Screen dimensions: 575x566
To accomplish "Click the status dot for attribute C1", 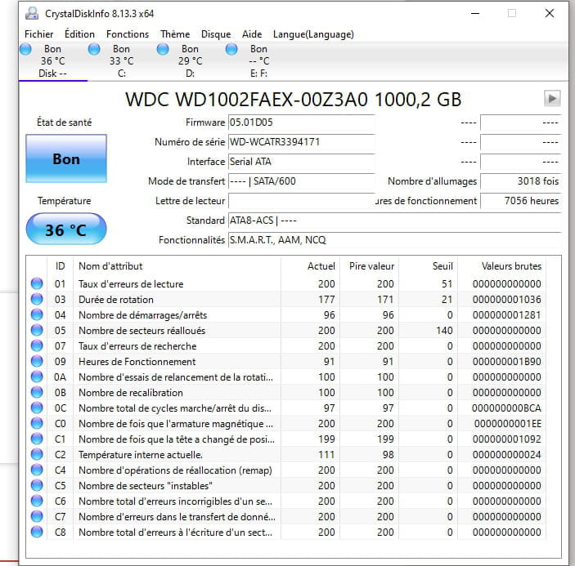I will click(37, 439).
